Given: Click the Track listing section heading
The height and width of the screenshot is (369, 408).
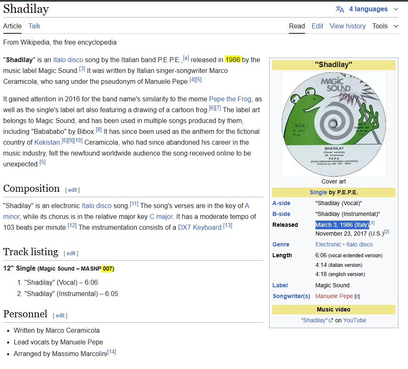Looking at the screenshot, I should coord(30,252).
